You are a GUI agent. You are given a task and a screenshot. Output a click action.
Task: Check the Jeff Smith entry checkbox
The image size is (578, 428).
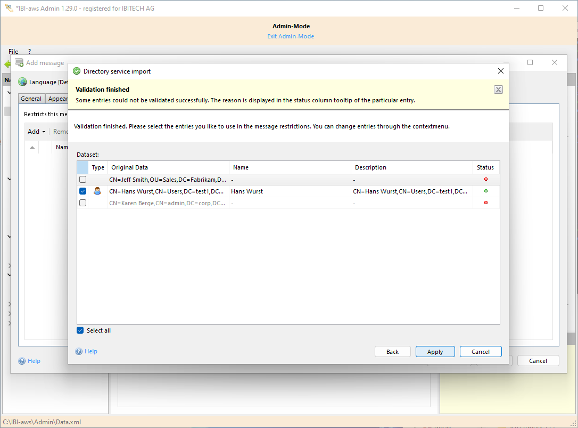point(82,180)
